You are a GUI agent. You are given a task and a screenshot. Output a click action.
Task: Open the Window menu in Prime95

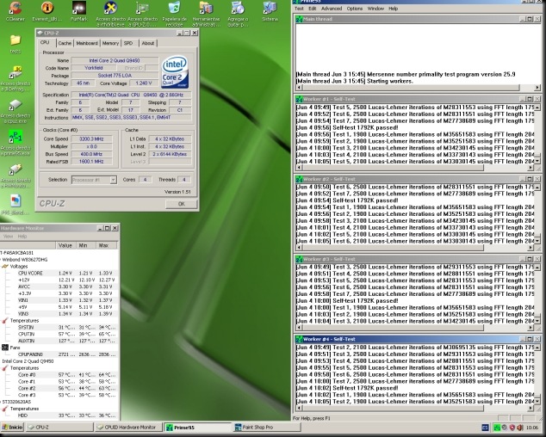click(375, 9)
